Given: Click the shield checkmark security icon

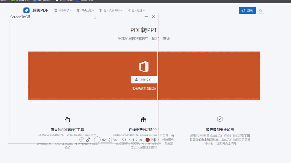Looking at the screenshot, I should coord(220,119).
